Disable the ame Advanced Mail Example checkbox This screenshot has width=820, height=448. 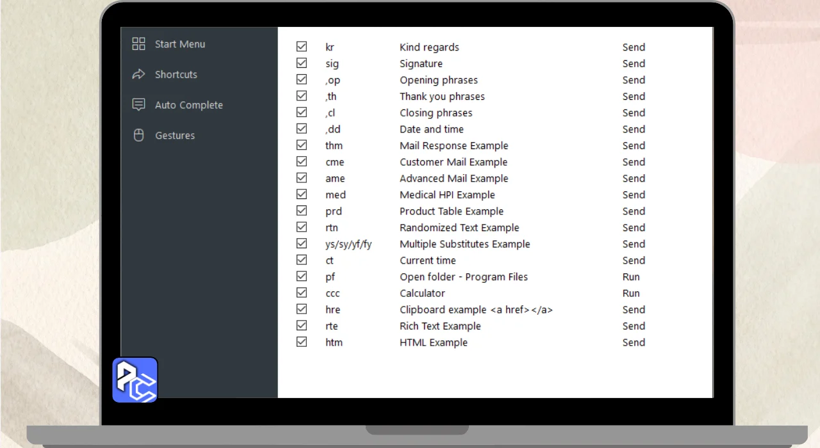pyautogui.click(x=302, y=178)
